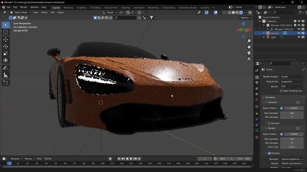Click the play animation button
307x172 pixels.
131,159
